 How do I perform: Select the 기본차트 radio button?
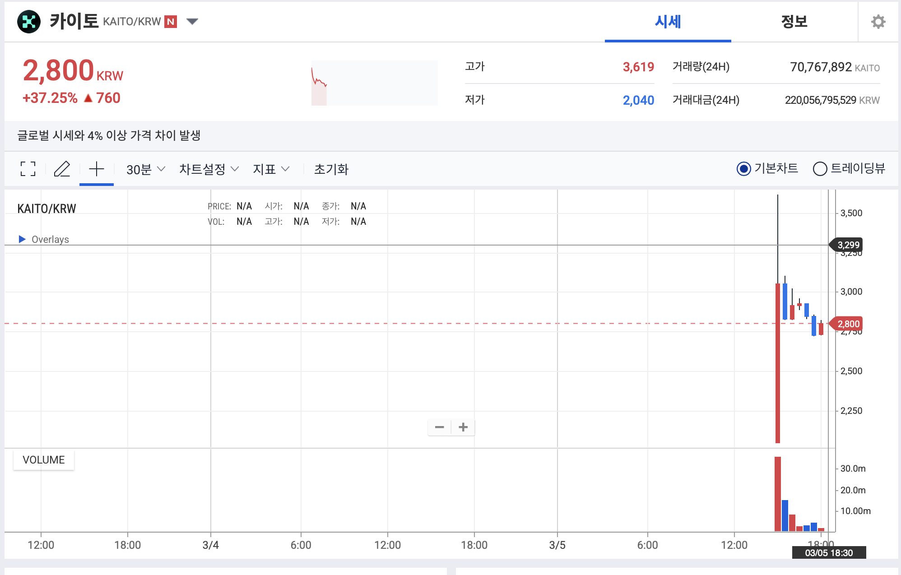click(743, 169)
